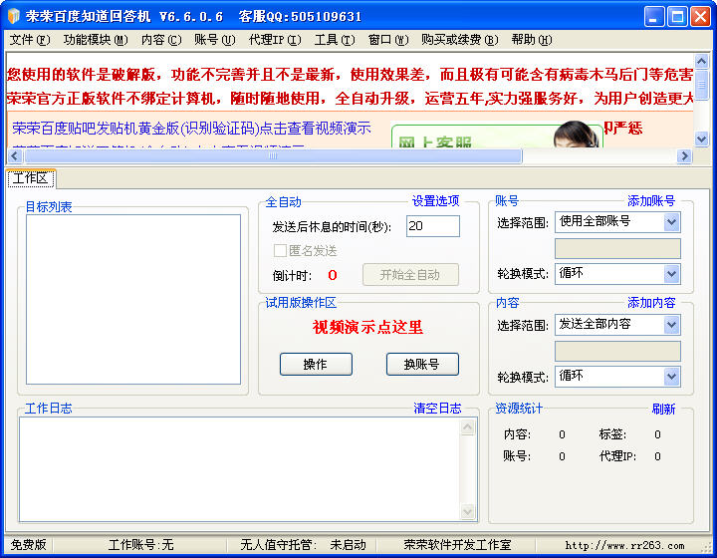The image size is (717, 558).
Task: Click inside the 目标列表 list box
Action: [133, 300]
